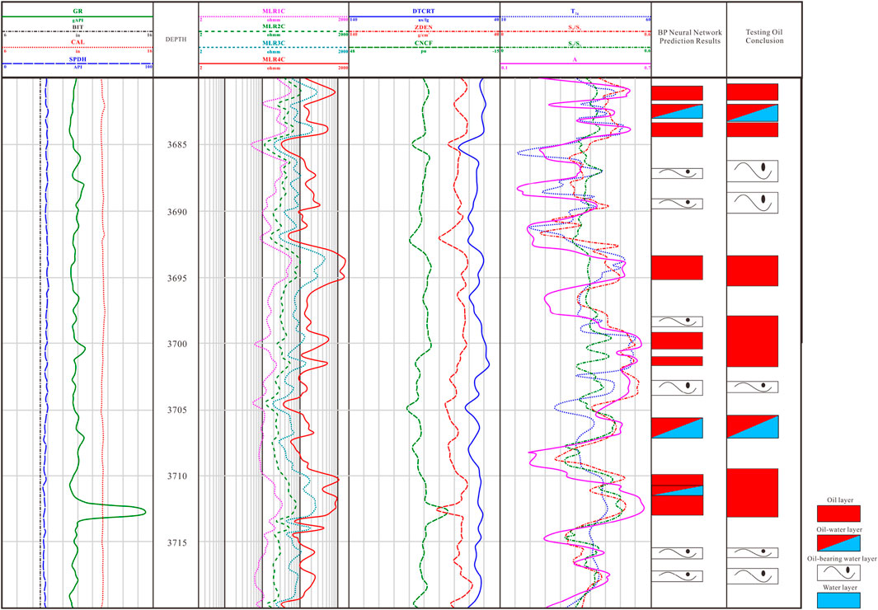878x610 pixels.
Task: Click the 3715 depth label
Action: [x=176, y=543]
